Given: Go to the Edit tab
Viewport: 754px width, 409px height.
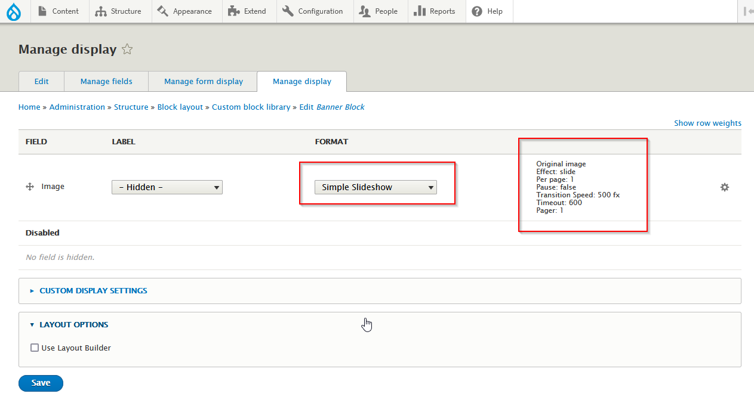Looking at the screenshot, I should pyautogui.click(x=41, y=81).
